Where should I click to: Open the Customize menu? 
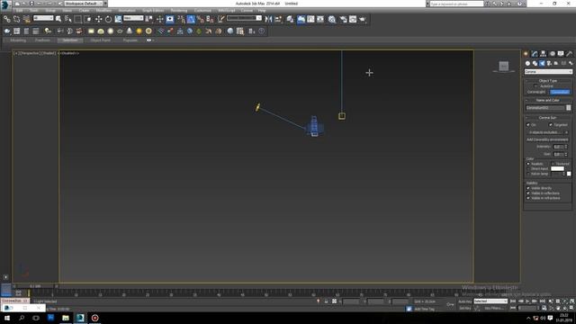click(x=202, y=11)
